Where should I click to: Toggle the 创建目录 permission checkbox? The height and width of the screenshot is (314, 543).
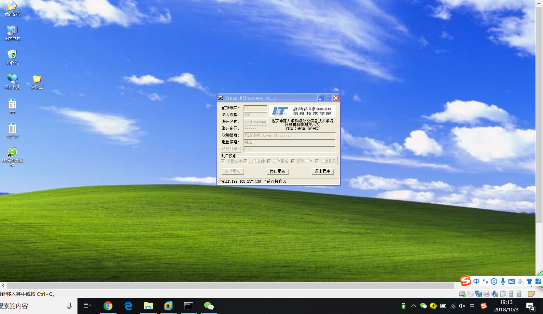pyautogui.click(x=317, y=161)
